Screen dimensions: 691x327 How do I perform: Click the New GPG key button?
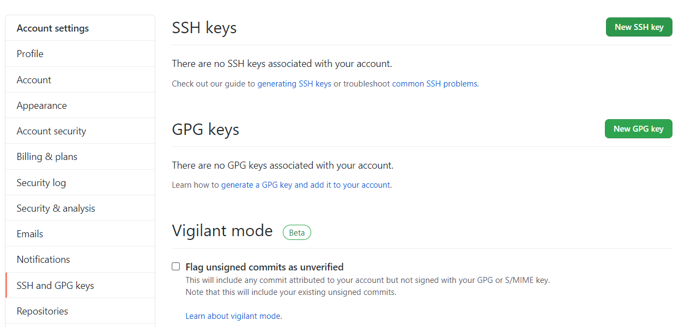pos(638,129)
